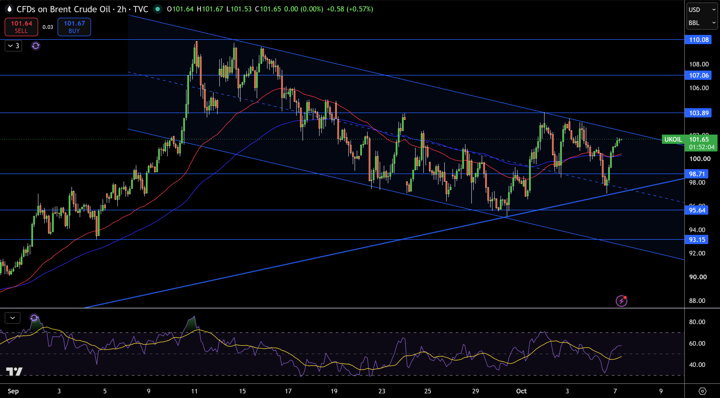Image resolution: width=720 pixels, height=398 pixels.
Task: Click the UKOIL current price tag
Action: (x=673, y=139)
